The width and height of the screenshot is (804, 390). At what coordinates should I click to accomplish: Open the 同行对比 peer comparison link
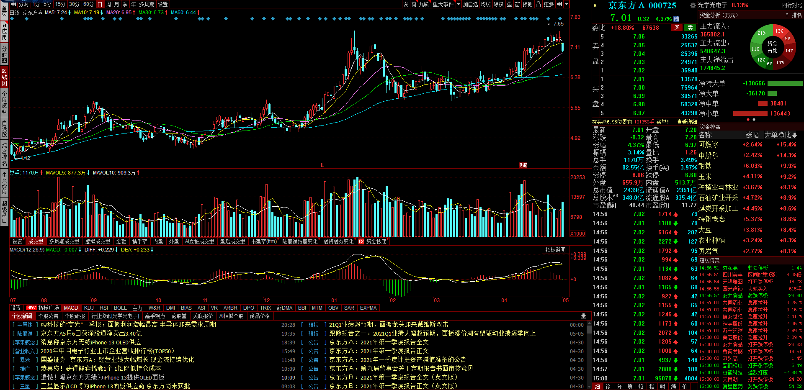pyautogui.click(x=792, y=5)
